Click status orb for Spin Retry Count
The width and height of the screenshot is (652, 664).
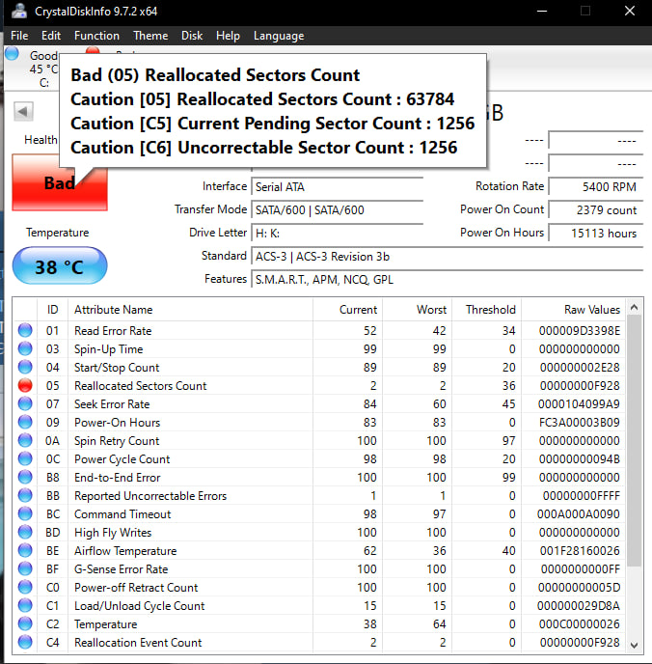(x=25, y=440)
